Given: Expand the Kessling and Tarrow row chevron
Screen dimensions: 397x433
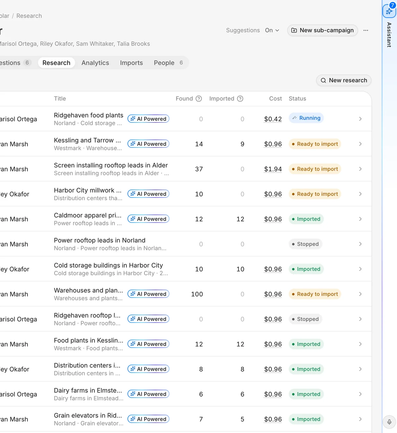Looking at the screenshot, I should (x=360, y=144).
